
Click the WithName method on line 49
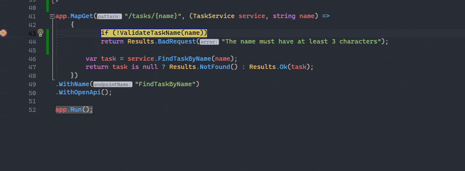coord(74,84)
